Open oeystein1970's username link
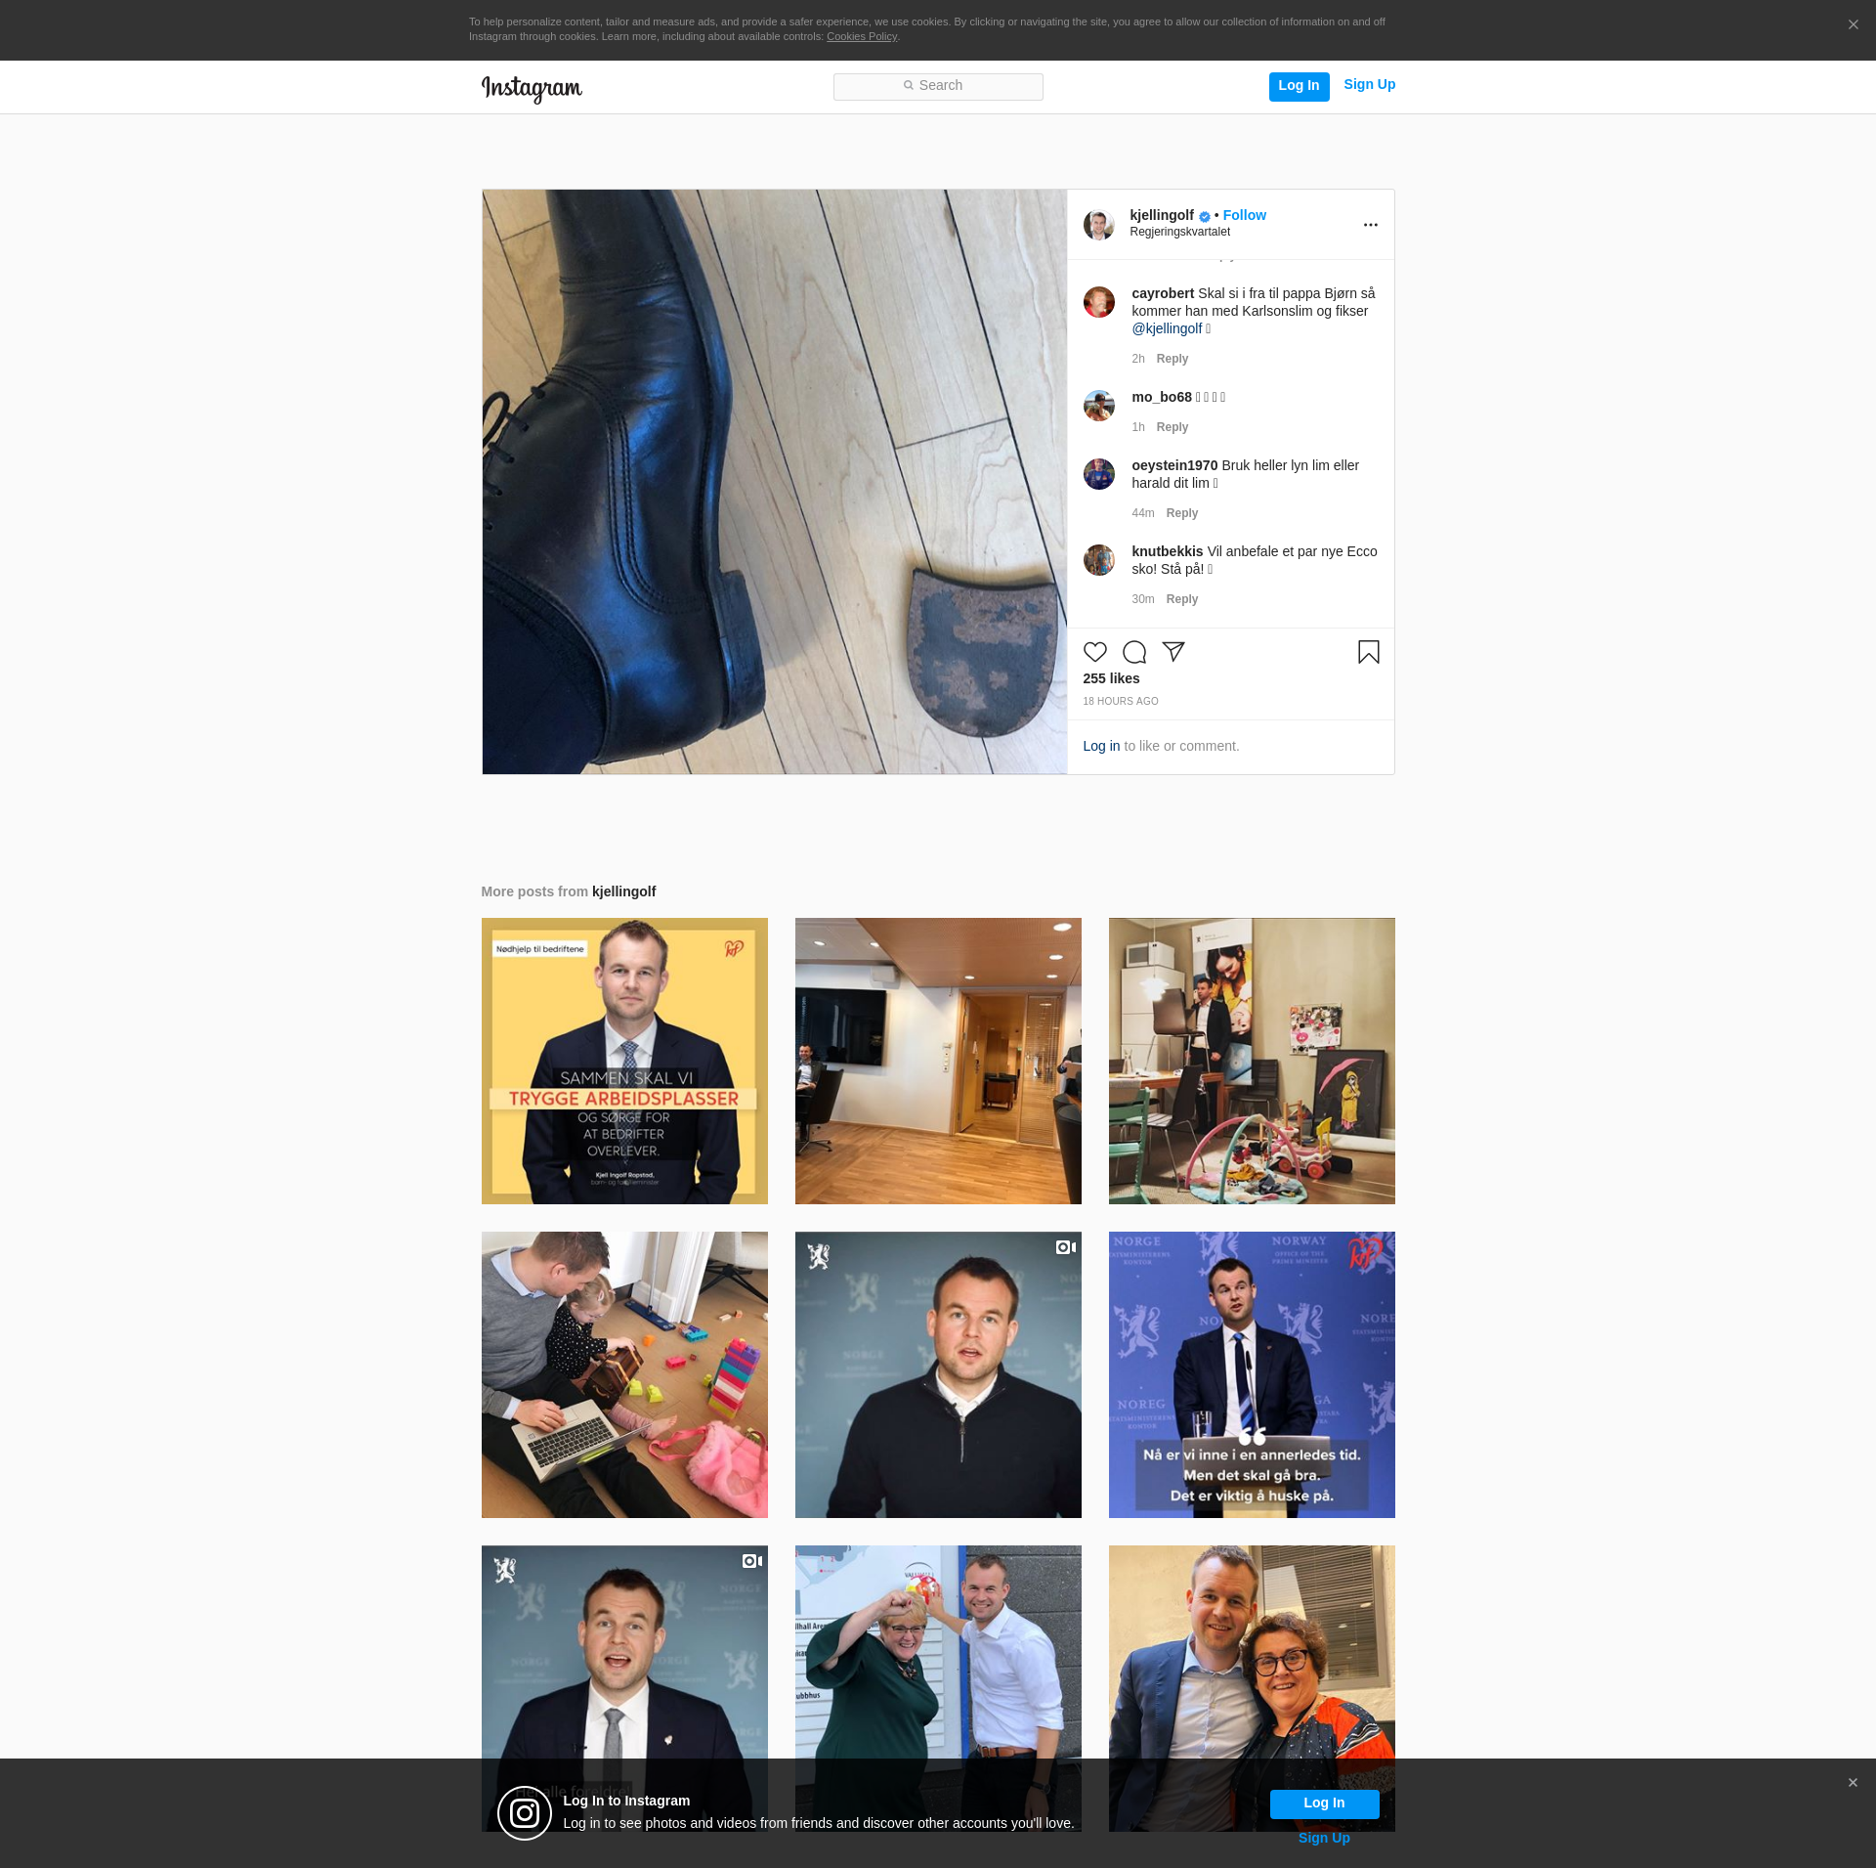Viewport: 1876px width, 1868px height. tap(1174, 465)
